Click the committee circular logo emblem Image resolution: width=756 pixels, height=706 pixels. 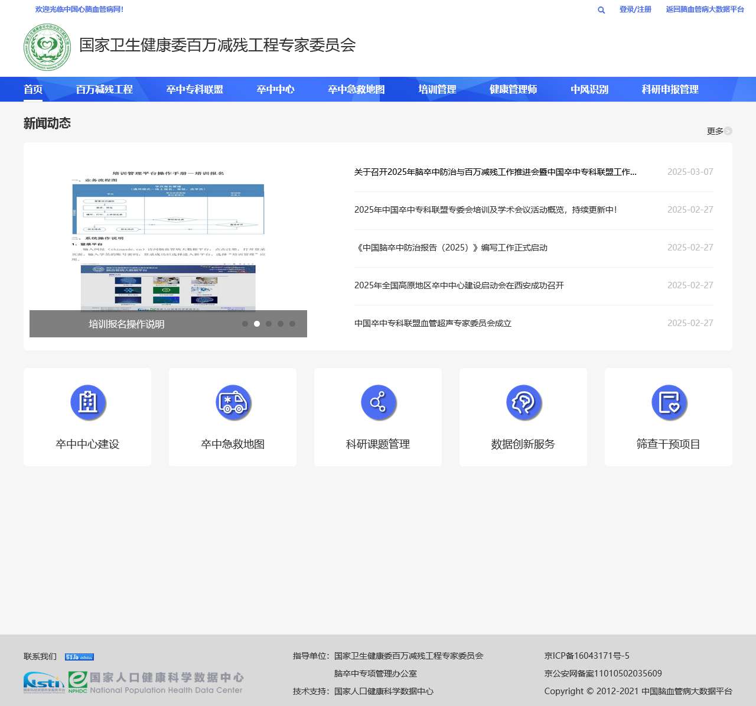coord(47,47)
